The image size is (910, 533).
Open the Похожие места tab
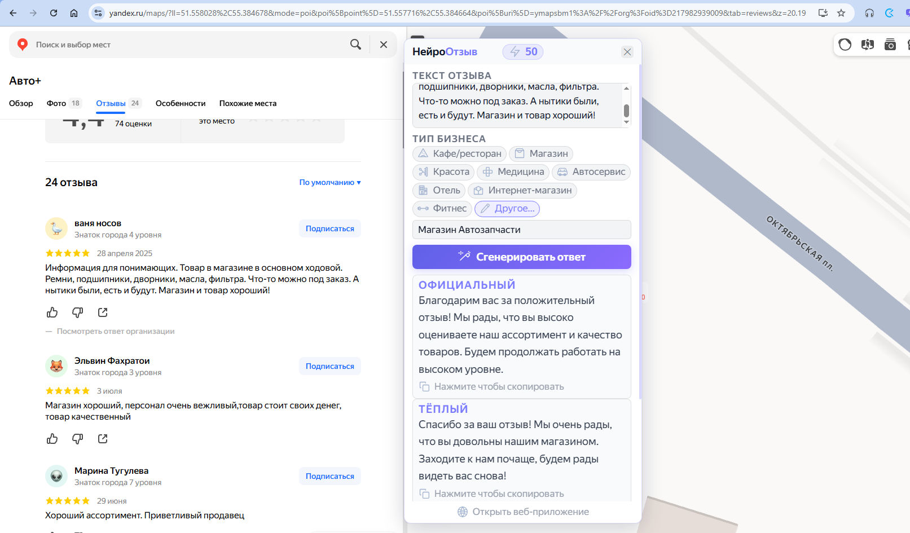tap(248, 103)
